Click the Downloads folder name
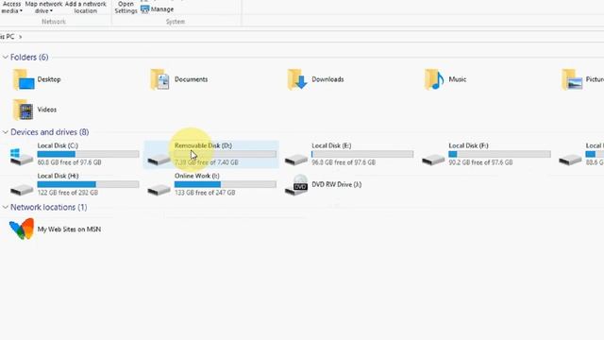This screenshot has height=340, width=604. (x=327, y=79)
